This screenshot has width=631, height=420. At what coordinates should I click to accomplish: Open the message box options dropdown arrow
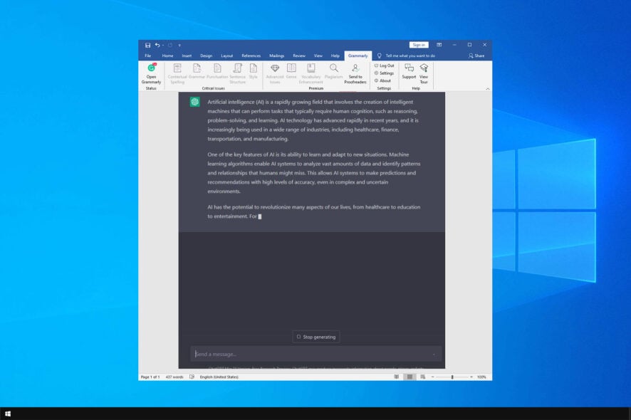[434, 354]
